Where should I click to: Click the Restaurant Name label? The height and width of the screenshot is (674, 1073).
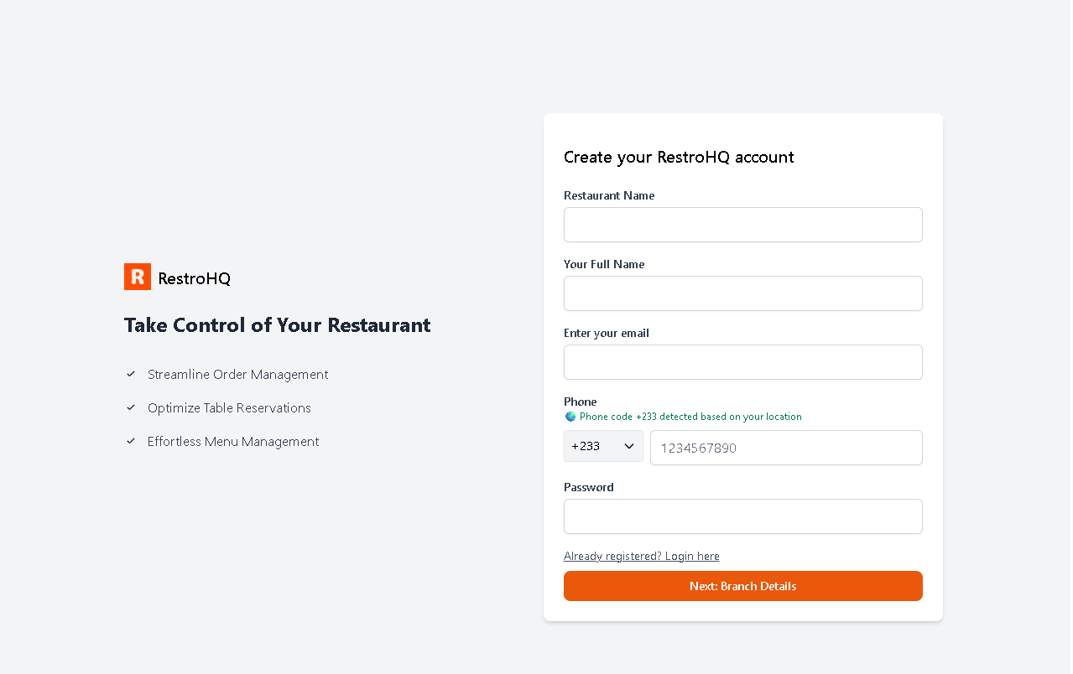(x=609, y=195)
